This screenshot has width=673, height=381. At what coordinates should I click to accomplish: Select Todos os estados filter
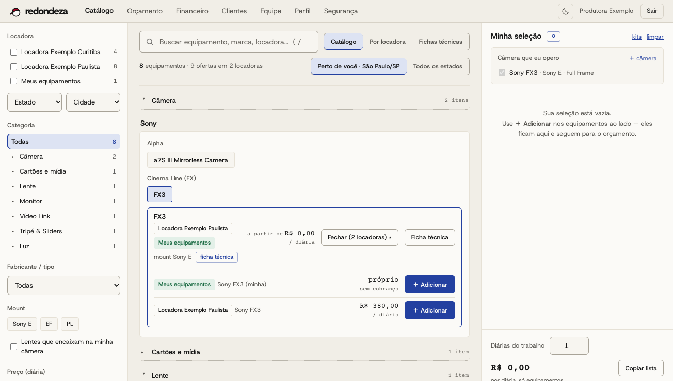[x=438, y=66]
